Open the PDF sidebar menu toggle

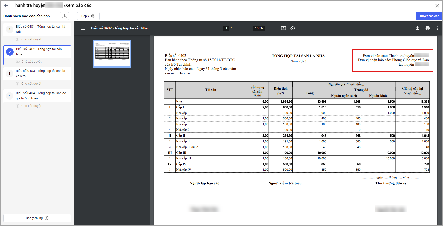click(83, 28)
